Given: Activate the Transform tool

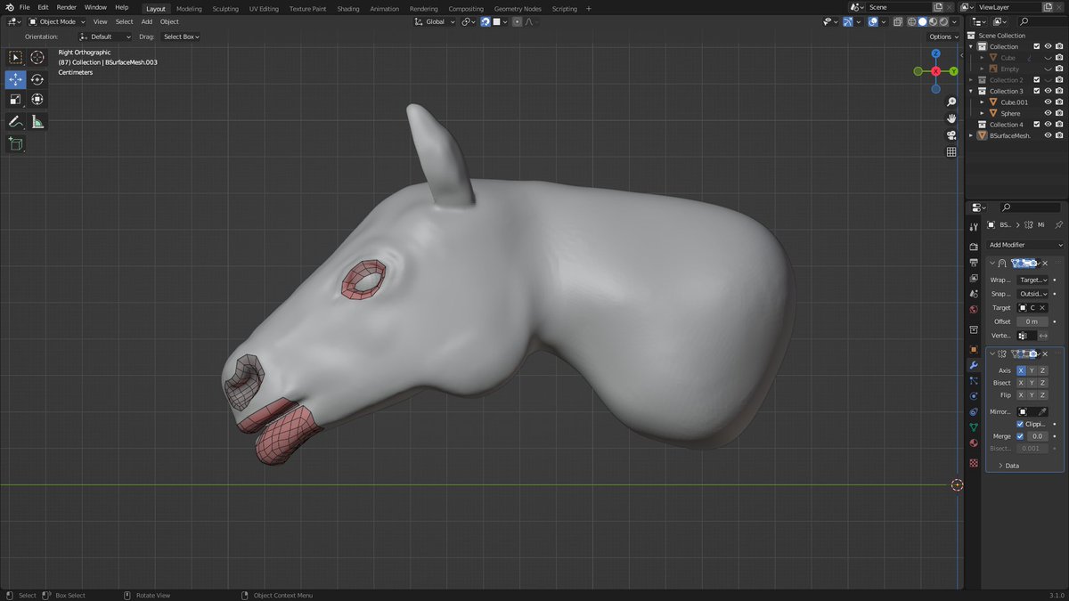Looking at the screenshot, I should point(37,100).
